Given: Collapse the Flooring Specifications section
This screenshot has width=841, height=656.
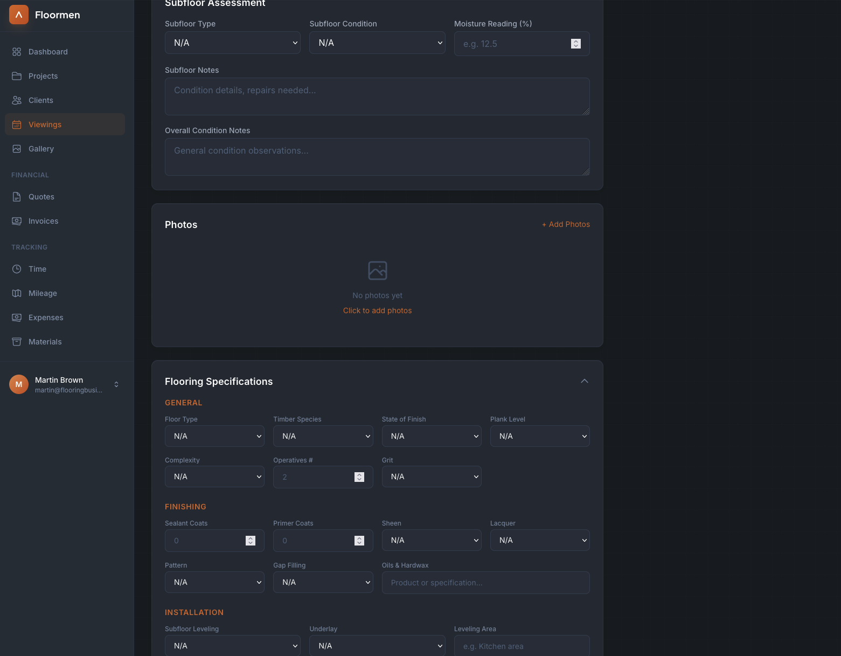Looking at the screenshot, I should point(584,381).
